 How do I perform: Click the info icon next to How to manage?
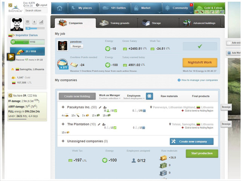tap(179, 80)
